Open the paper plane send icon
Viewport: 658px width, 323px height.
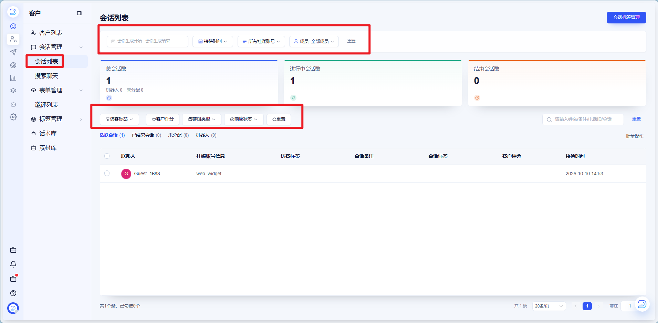click(x=13, y=52)
